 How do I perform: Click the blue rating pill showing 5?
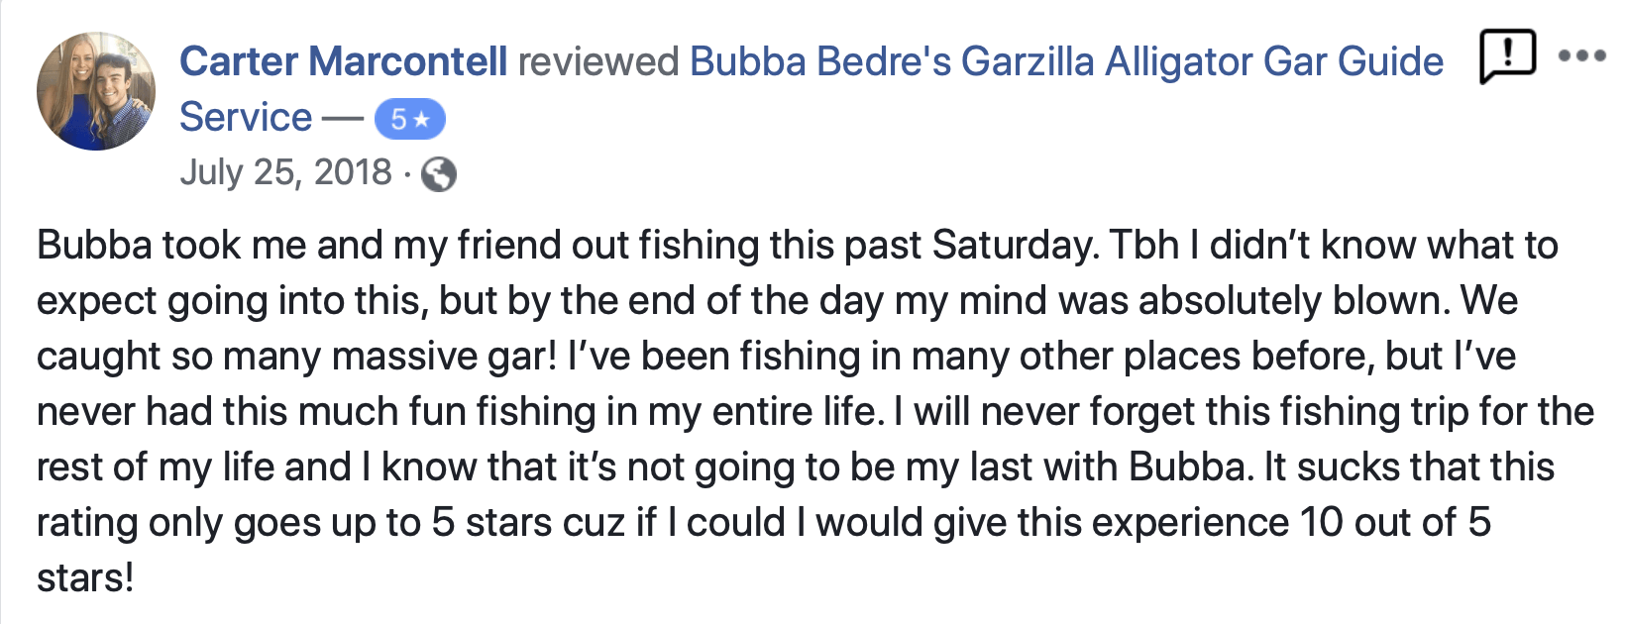[408, 117]
